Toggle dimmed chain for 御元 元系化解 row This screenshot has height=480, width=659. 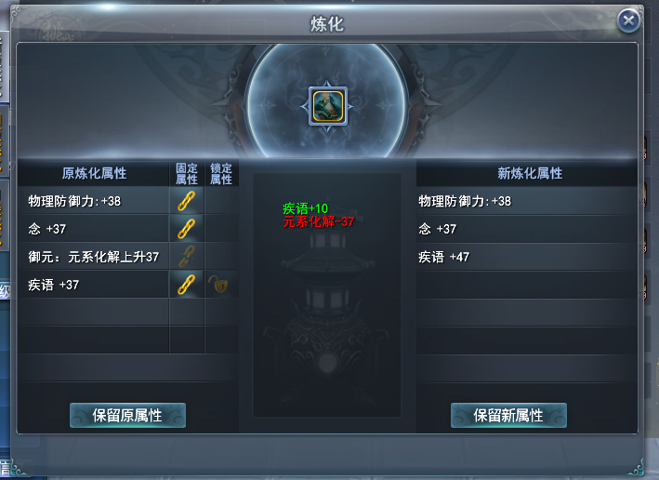tap(186, 256)
